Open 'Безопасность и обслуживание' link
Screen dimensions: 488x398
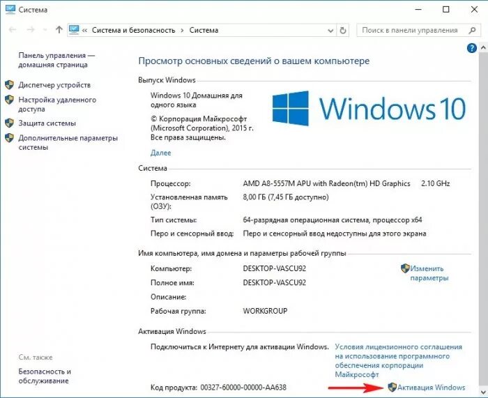(45, 376)
